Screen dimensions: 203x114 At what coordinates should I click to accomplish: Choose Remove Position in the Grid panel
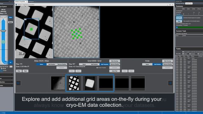pyautogui.click(x=115, y=64)
